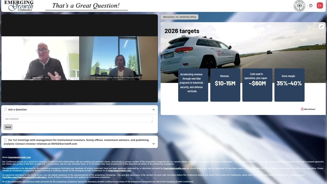Image resolution: width=327 pixels, height=184 pixels.
Task: Open the Emerging Growth Conference round badge
Action: [x=299, y=6]
